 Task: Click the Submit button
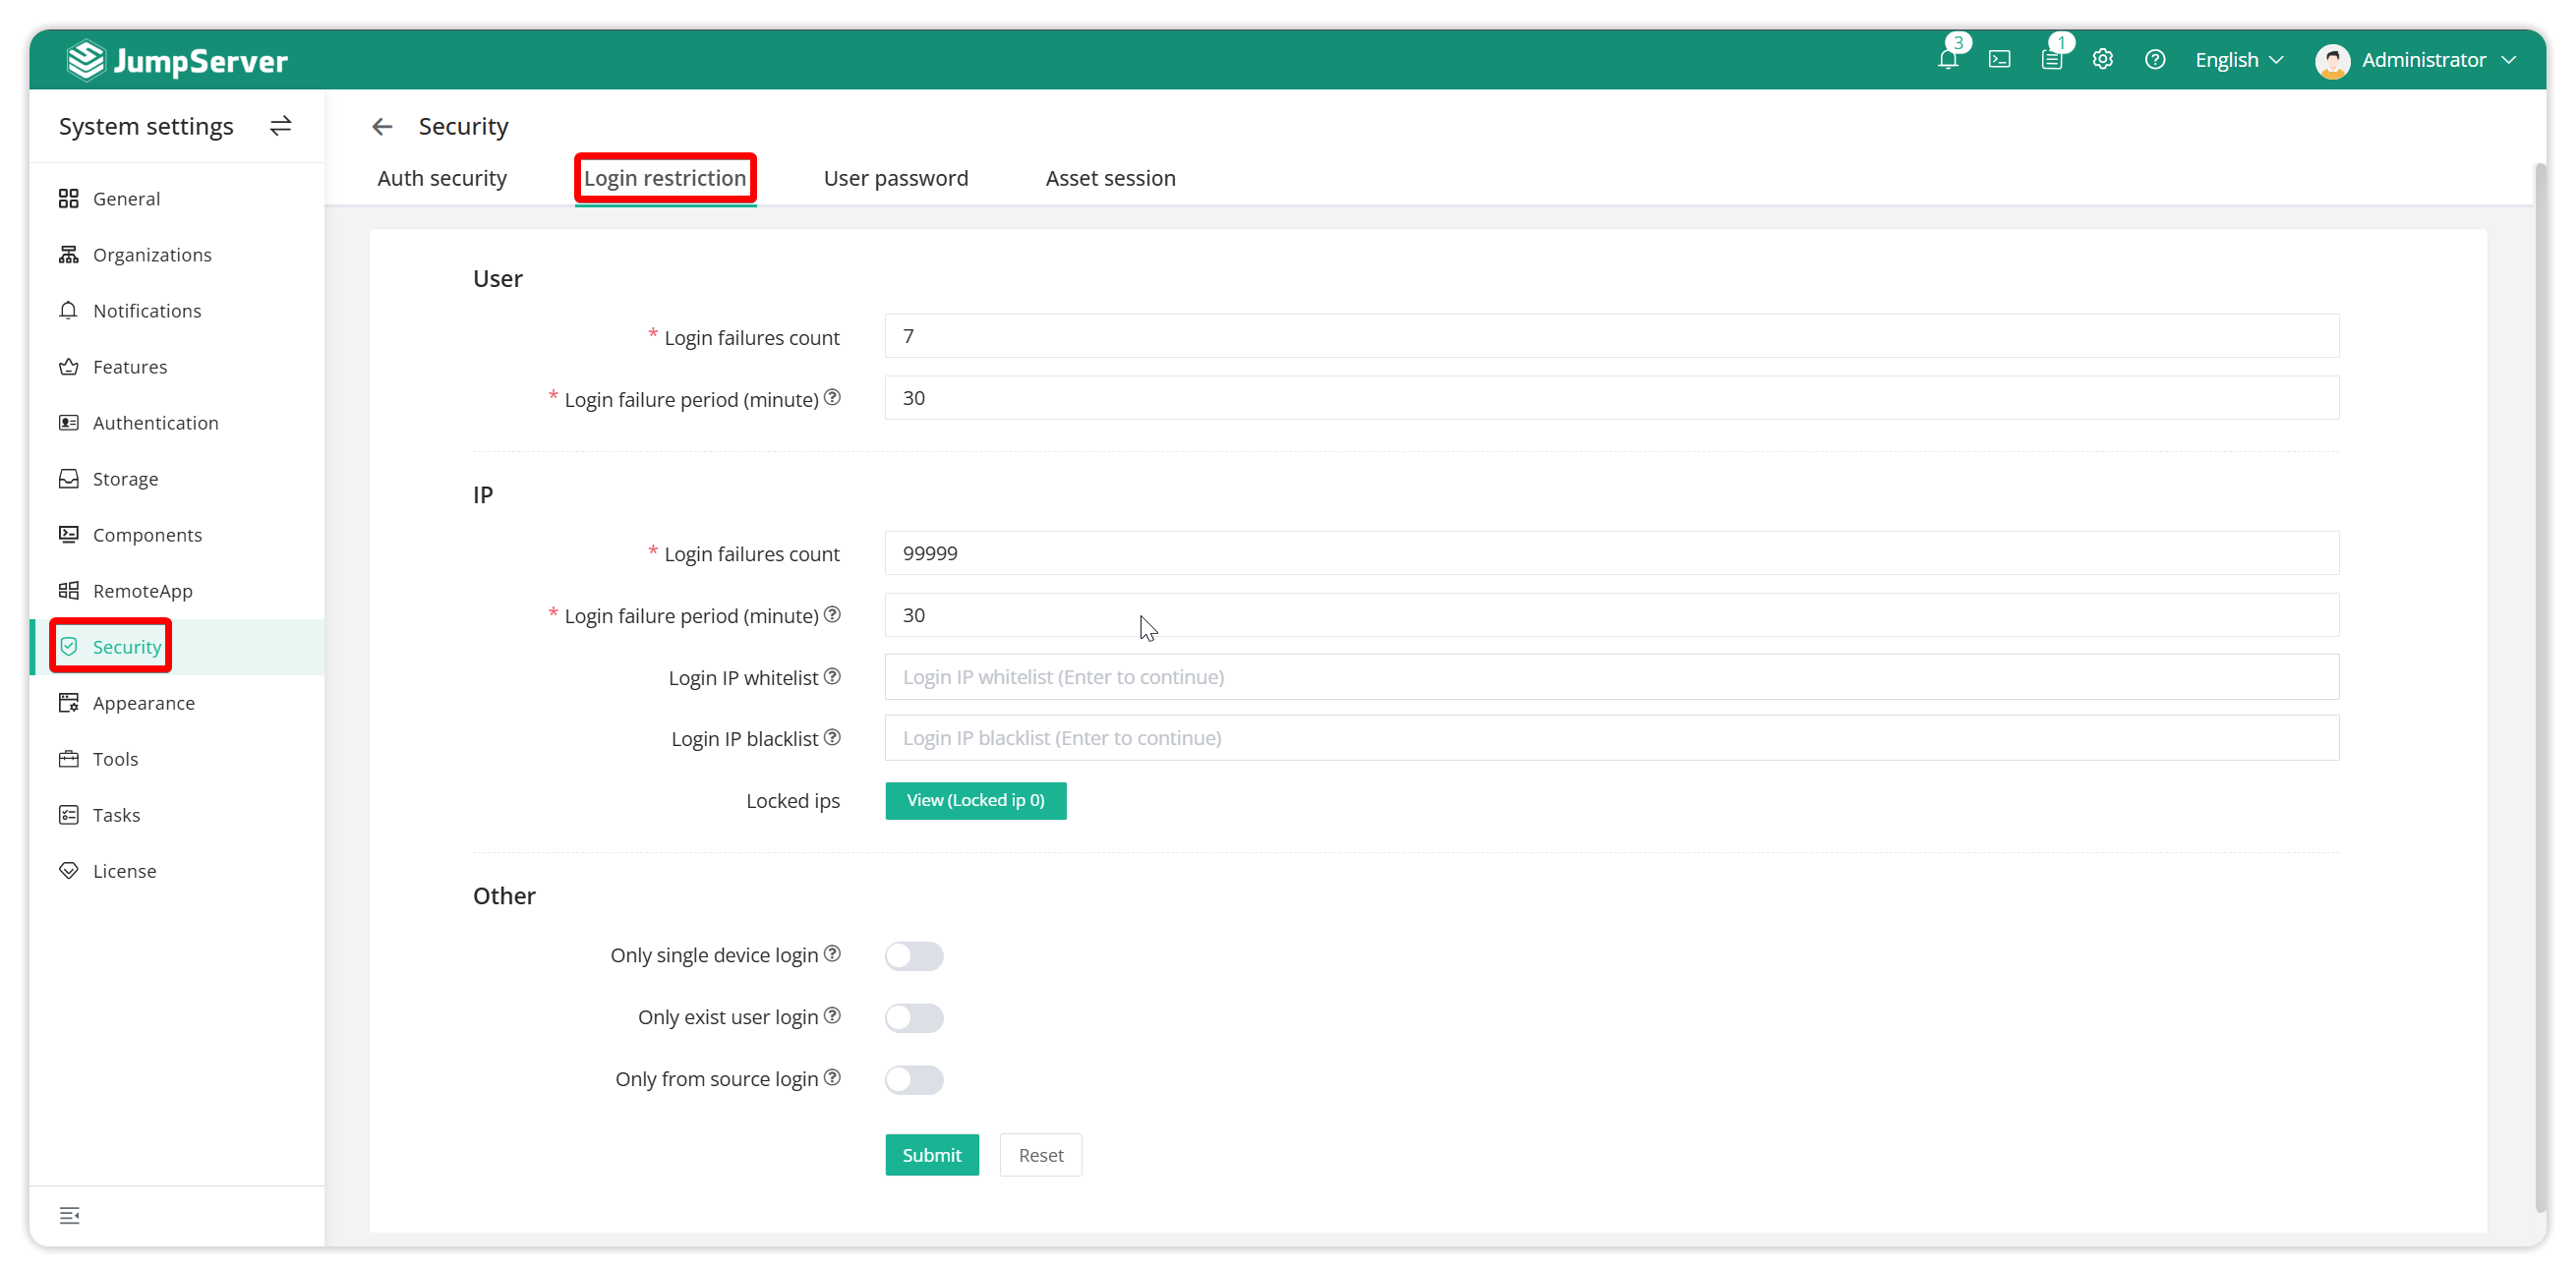click(x=931, y=1154)
